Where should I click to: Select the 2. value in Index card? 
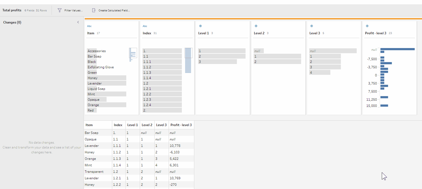162,110
